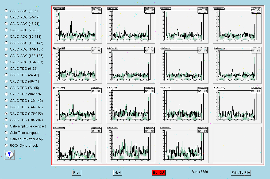Click the CaloTime182 histogram plot
Viewport: 270px width, 179px height.
coord(237,25)
